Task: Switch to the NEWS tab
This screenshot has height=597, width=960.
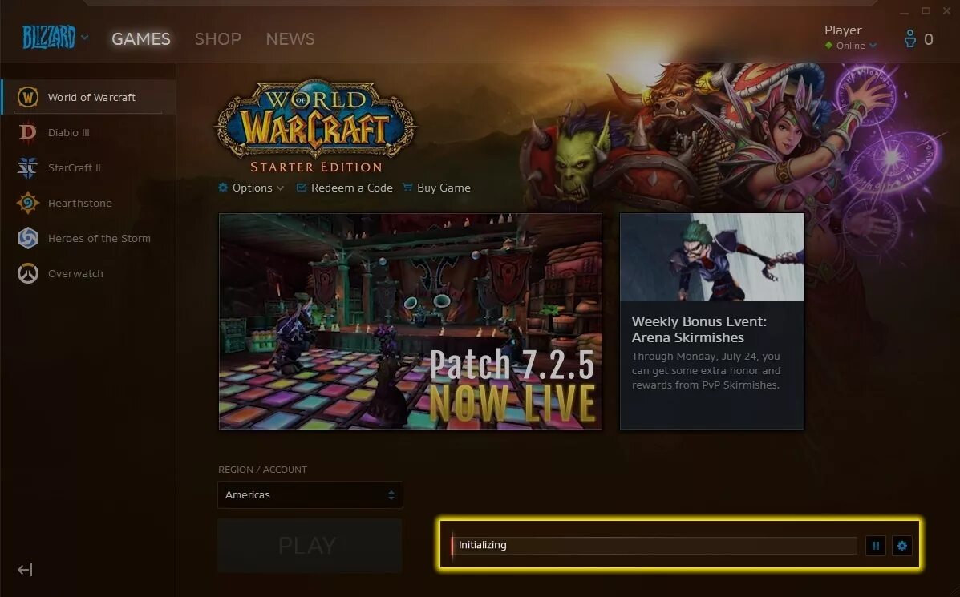Action: point(290,38)
